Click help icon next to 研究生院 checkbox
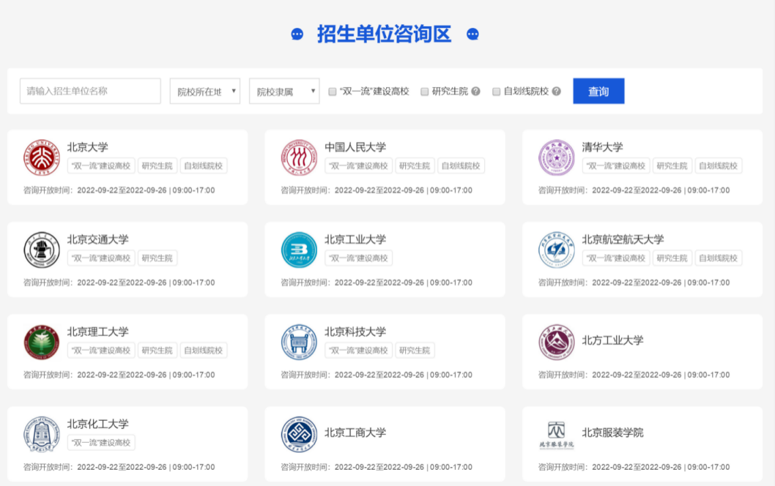 475,91
